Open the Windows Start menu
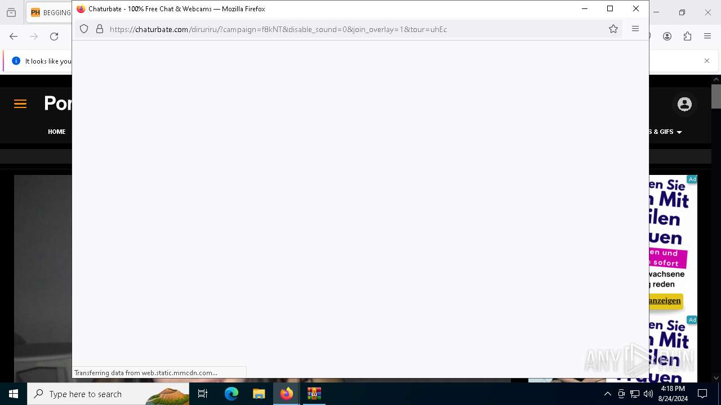Screen dimensions: 721x405 (14, 394)
